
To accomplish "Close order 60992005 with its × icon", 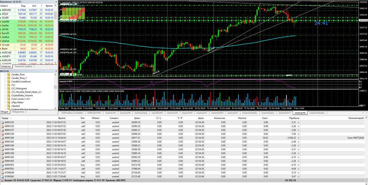I will pyautogui.click(x=298, y=165).
